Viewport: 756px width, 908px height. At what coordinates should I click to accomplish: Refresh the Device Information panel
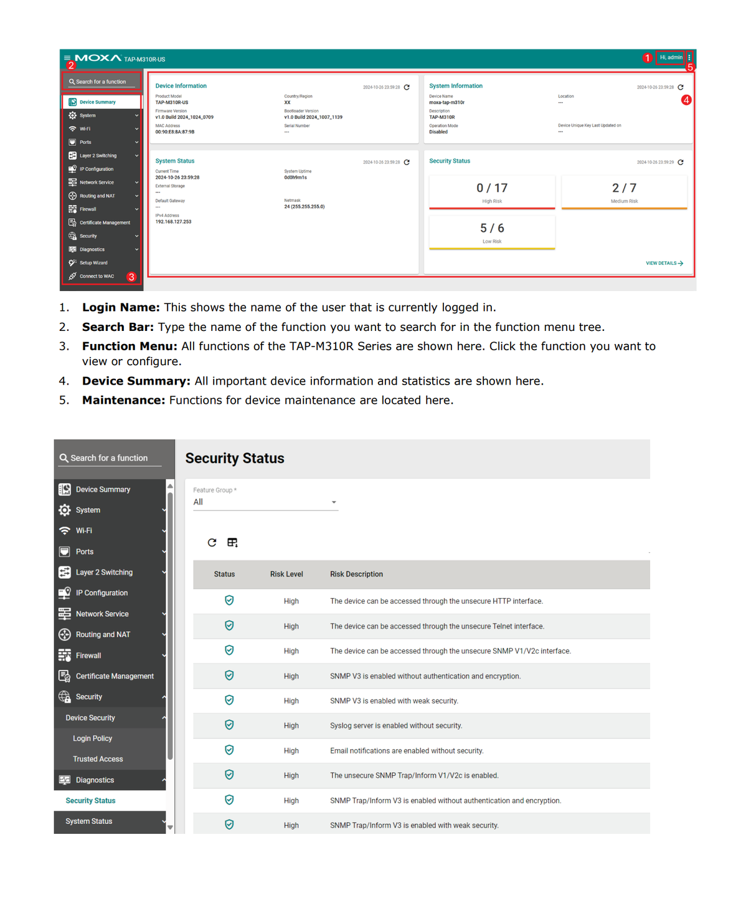coord(407,87)
